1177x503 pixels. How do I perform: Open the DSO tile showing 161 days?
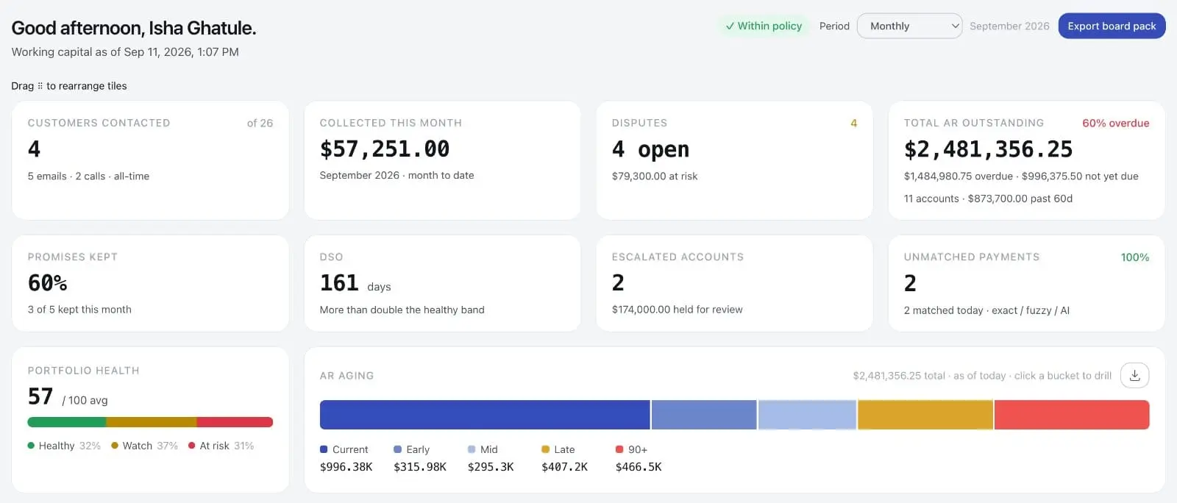[442, 283]
